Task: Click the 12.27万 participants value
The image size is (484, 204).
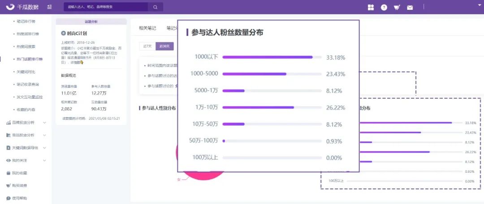Action: [99, 93]
